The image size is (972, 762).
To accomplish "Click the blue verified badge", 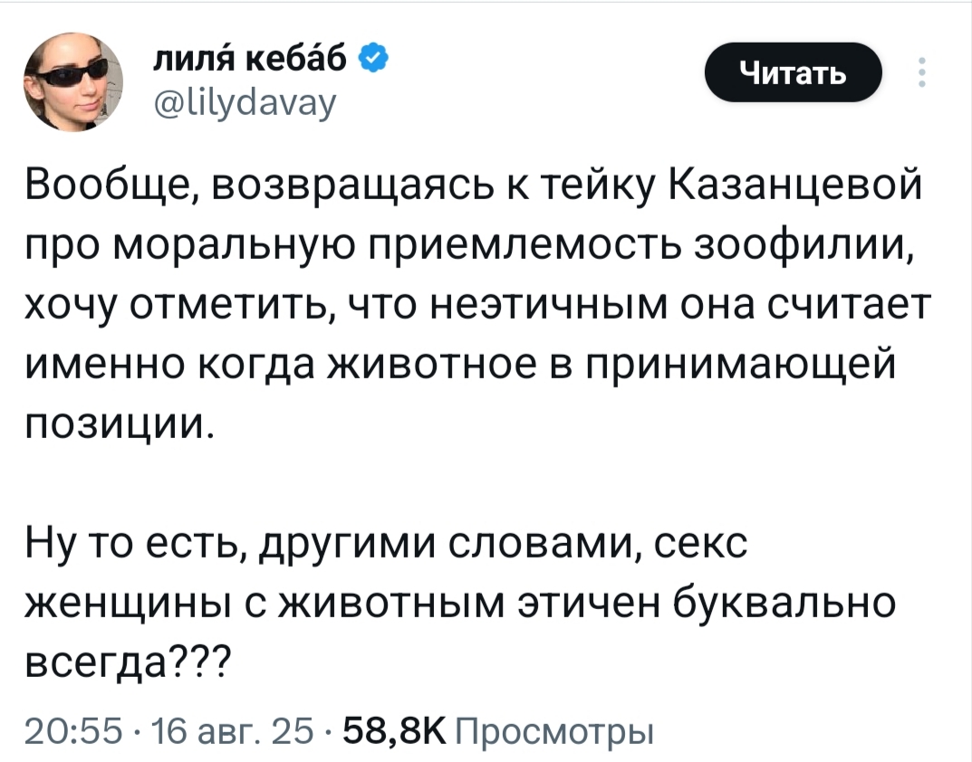I will (x=375, y=61).
